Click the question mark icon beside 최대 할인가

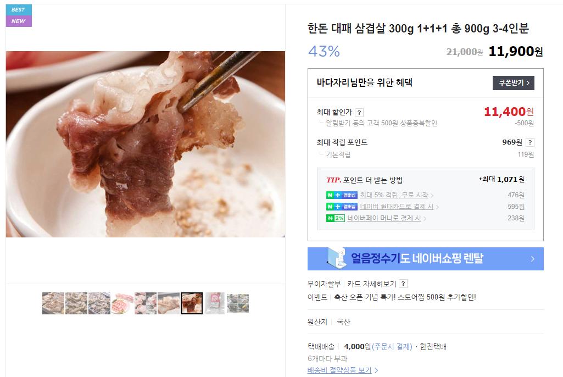(x=359, y=113)
